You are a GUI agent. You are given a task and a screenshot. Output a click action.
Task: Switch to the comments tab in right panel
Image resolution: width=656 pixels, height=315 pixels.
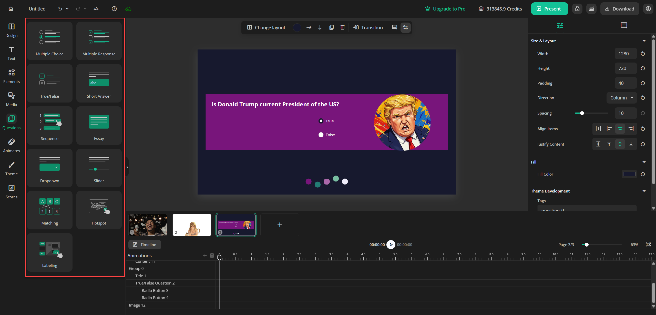click(624, 26)
